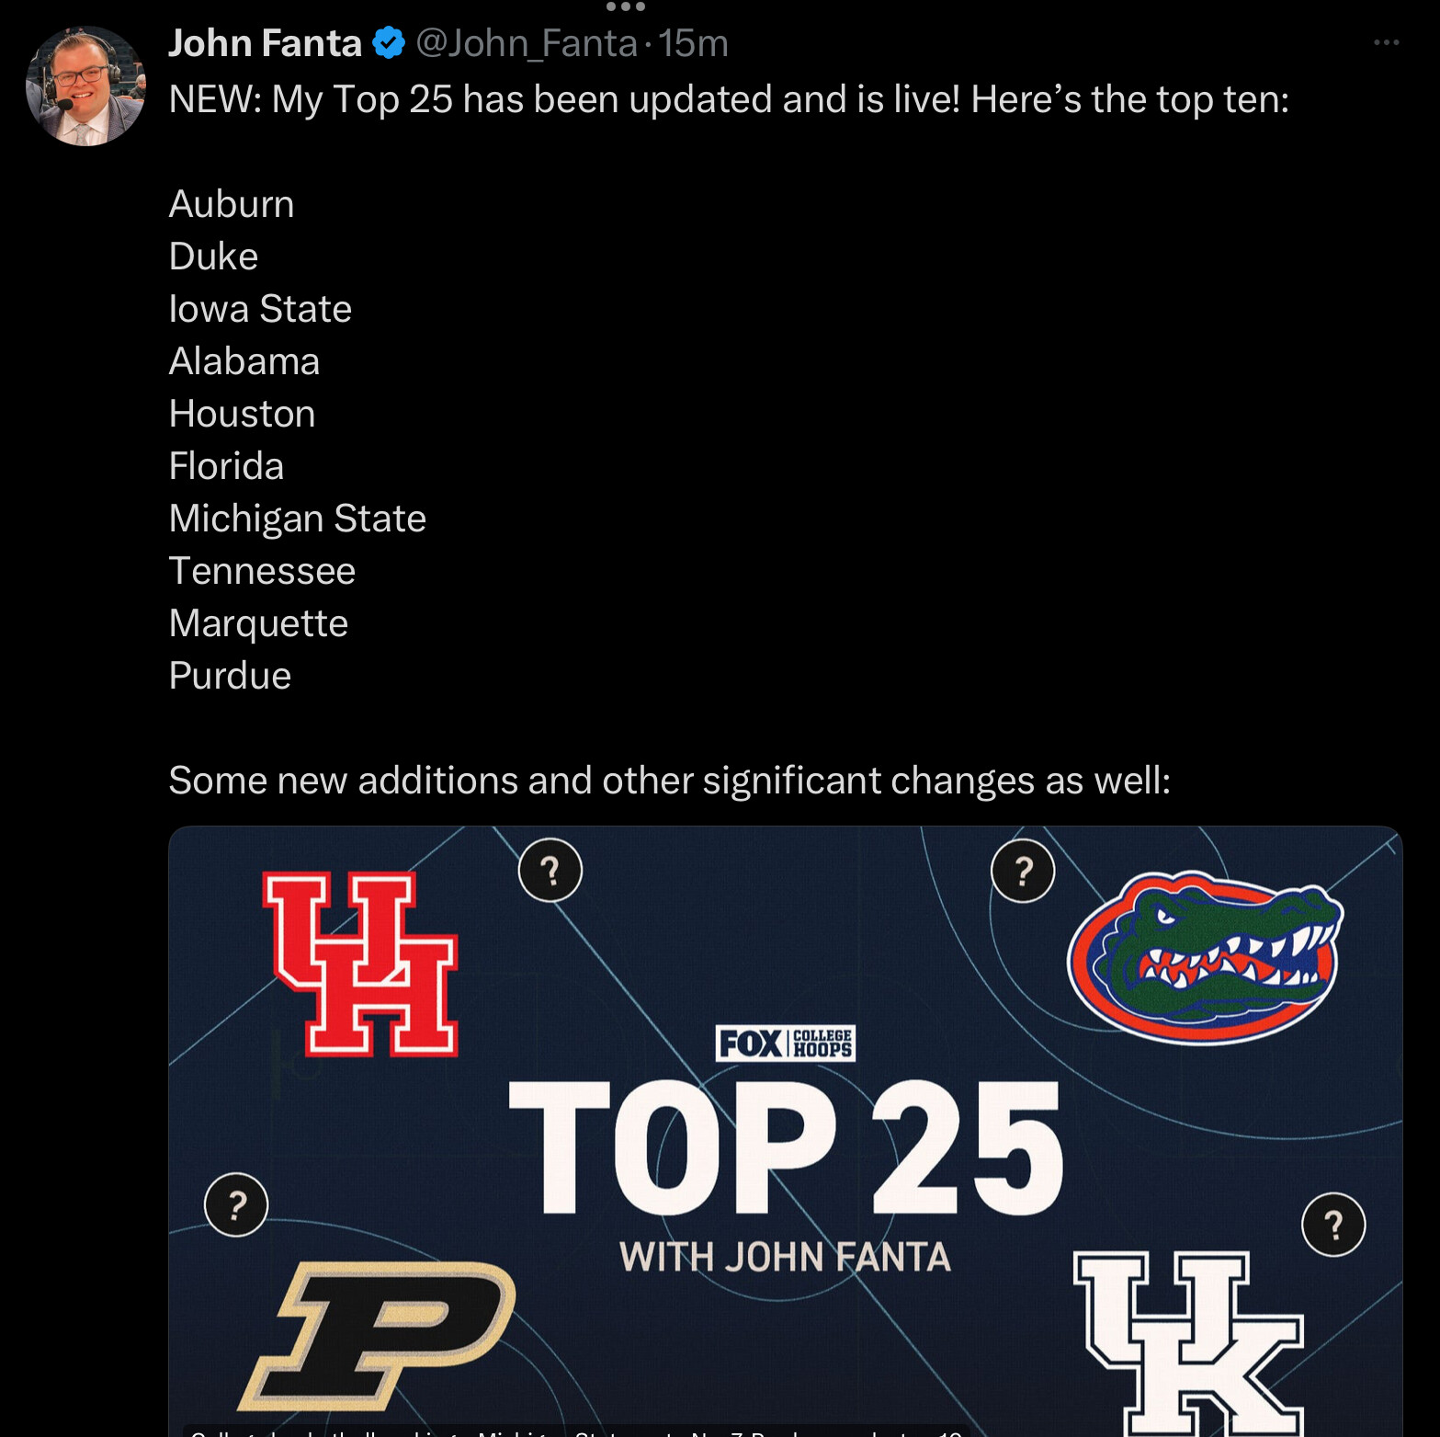Click the Florida Gators alligator logo
This screenshot has height=1437, width=1440.
(x=1205, y=957)
